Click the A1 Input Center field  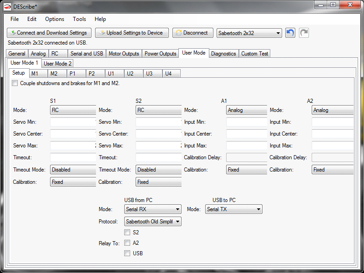click(x=247, y=134)
